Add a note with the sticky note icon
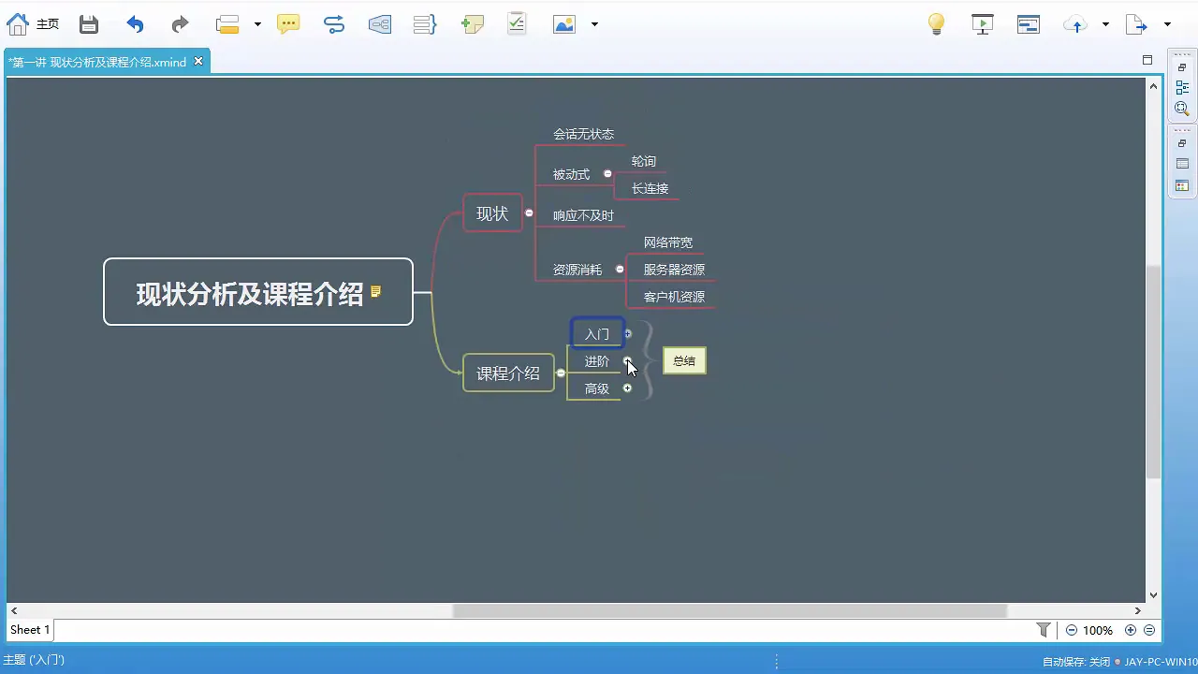 [473, 25]
